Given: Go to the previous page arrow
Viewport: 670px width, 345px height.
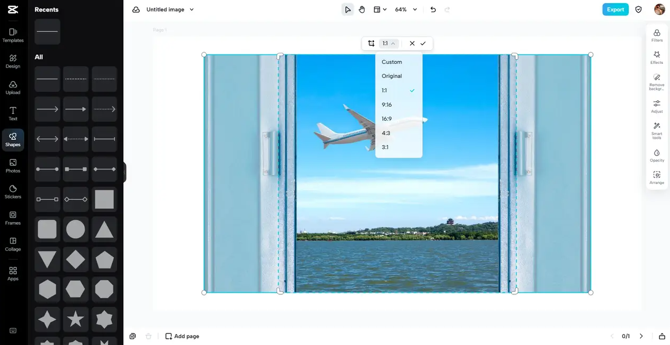Looking at the screenshot, I should [612, 336].
